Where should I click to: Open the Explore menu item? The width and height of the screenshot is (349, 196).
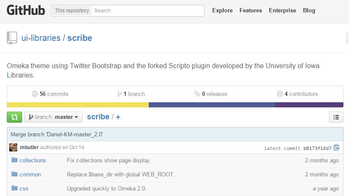222,10
